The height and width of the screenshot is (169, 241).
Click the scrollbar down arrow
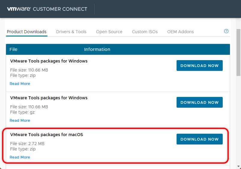[238, 166]
